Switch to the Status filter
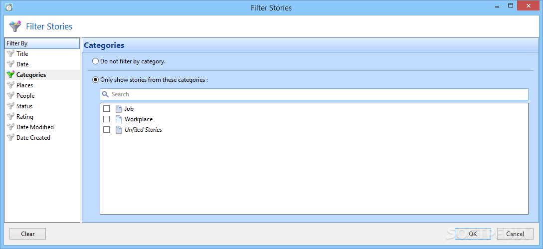The image size is (543, 249). click(42, 106)
